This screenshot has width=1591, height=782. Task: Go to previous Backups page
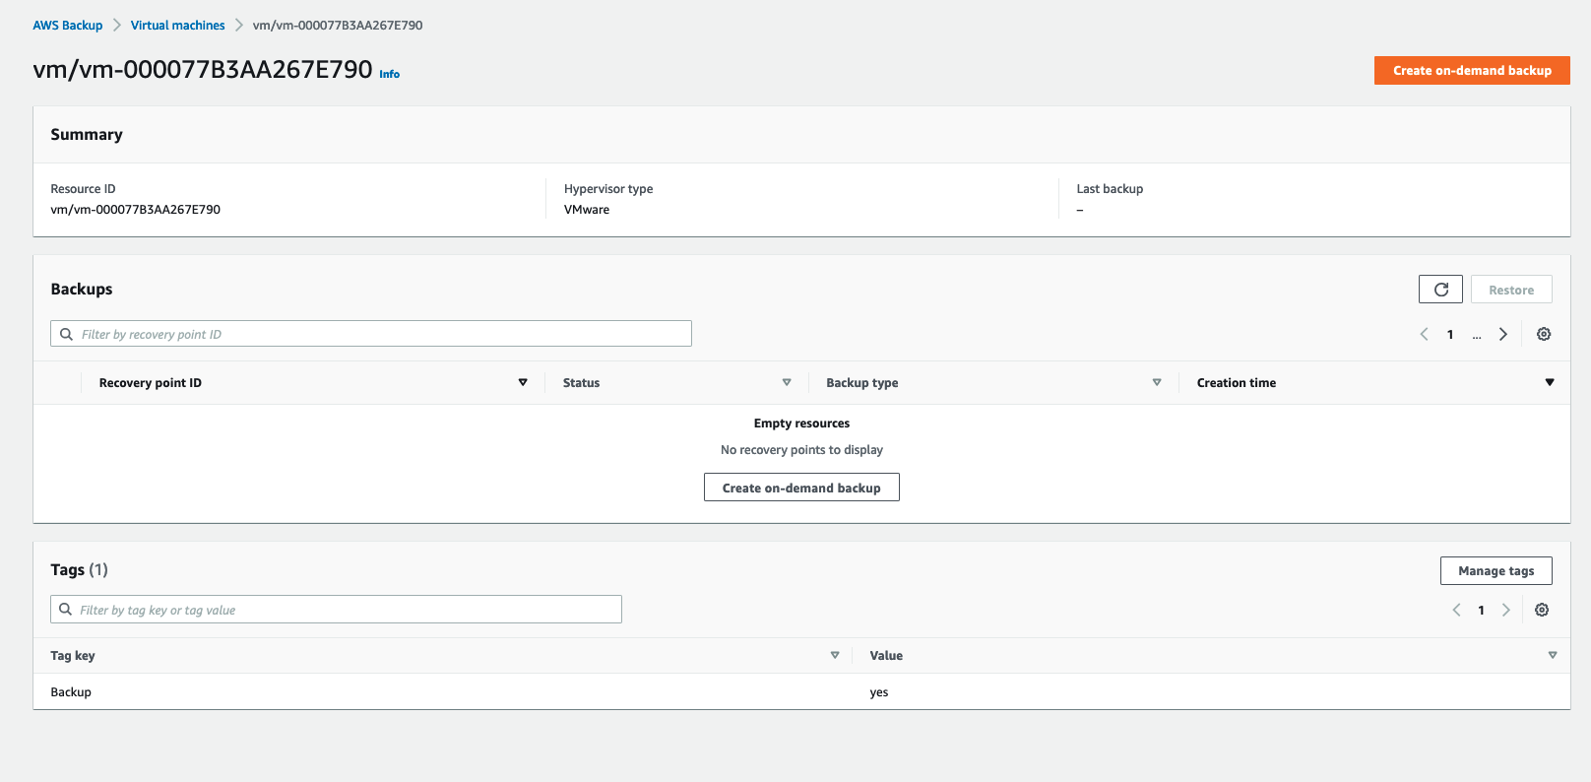click(x=1424, y=334)
